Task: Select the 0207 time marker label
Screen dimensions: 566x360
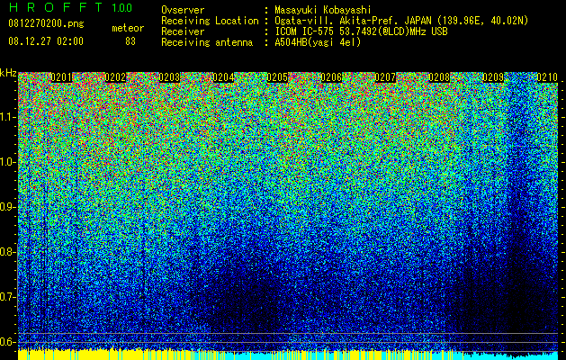Action: coord(385,77)
